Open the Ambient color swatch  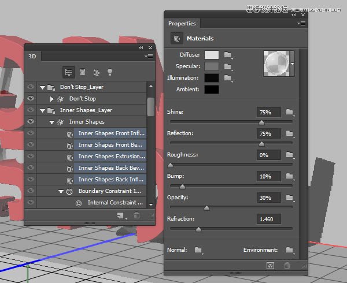click(x=212, y=90)
